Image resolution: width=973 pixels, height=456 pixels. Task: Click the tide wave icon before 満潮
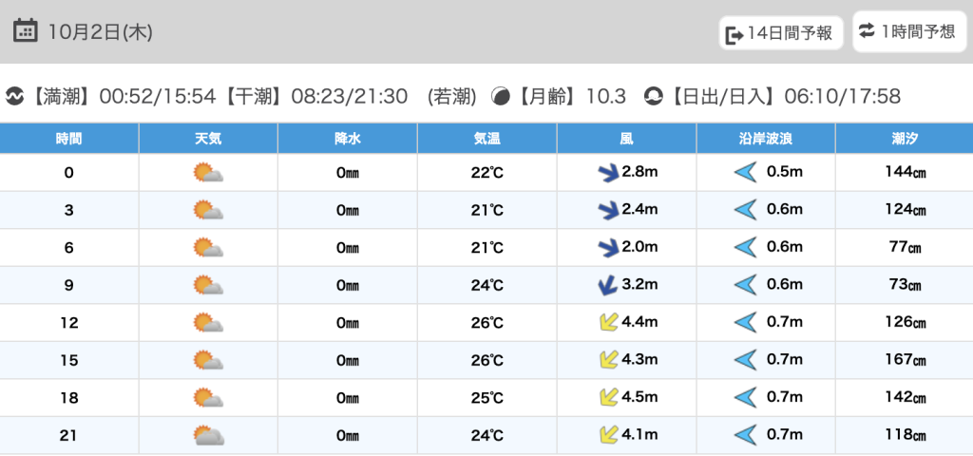point(15,96)
